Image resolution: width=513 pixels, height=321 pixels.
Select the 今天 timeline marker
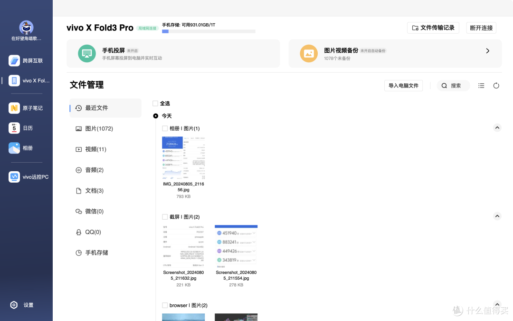pyautogui.click(x=156, y=116)
